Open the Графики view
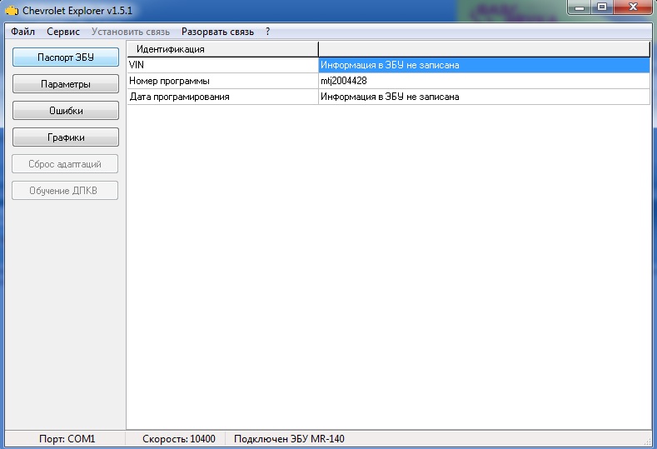The width and height of the screenshot is (657, 449). coord(66,137)
